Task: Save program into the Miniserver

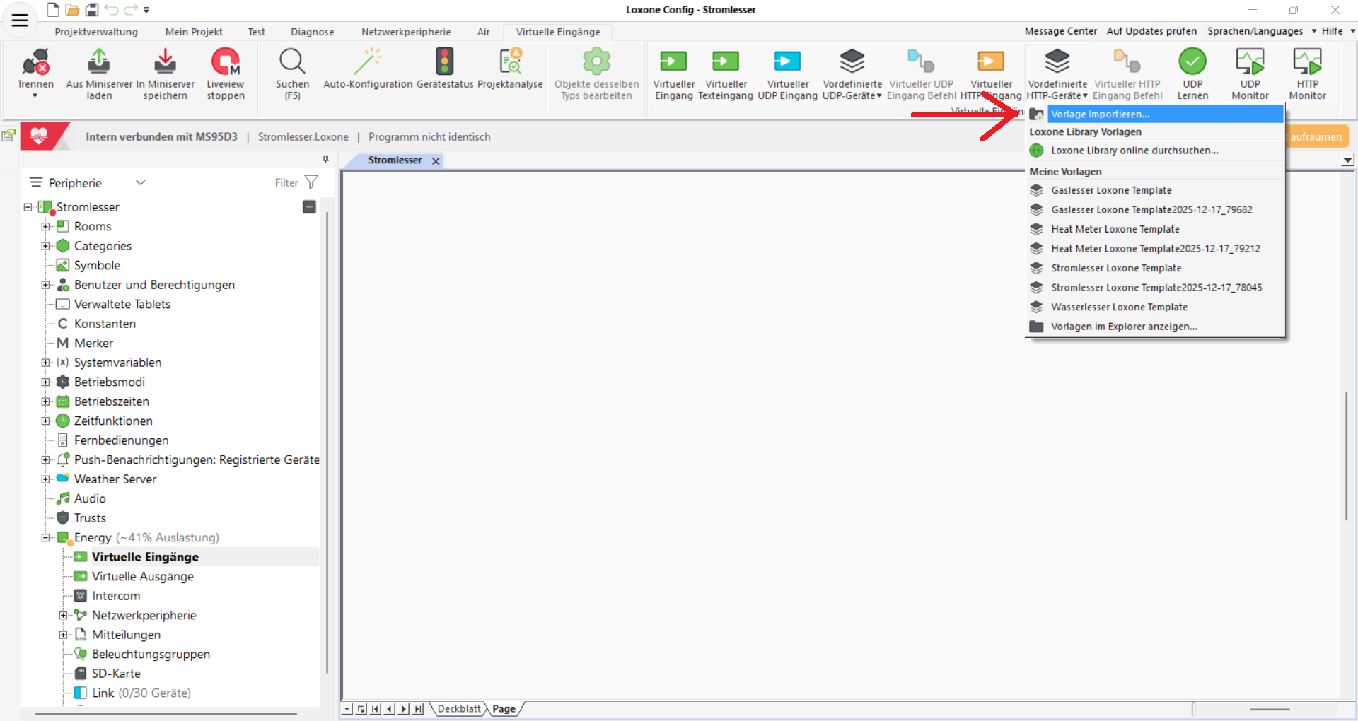Action: [x=165, y=62]
